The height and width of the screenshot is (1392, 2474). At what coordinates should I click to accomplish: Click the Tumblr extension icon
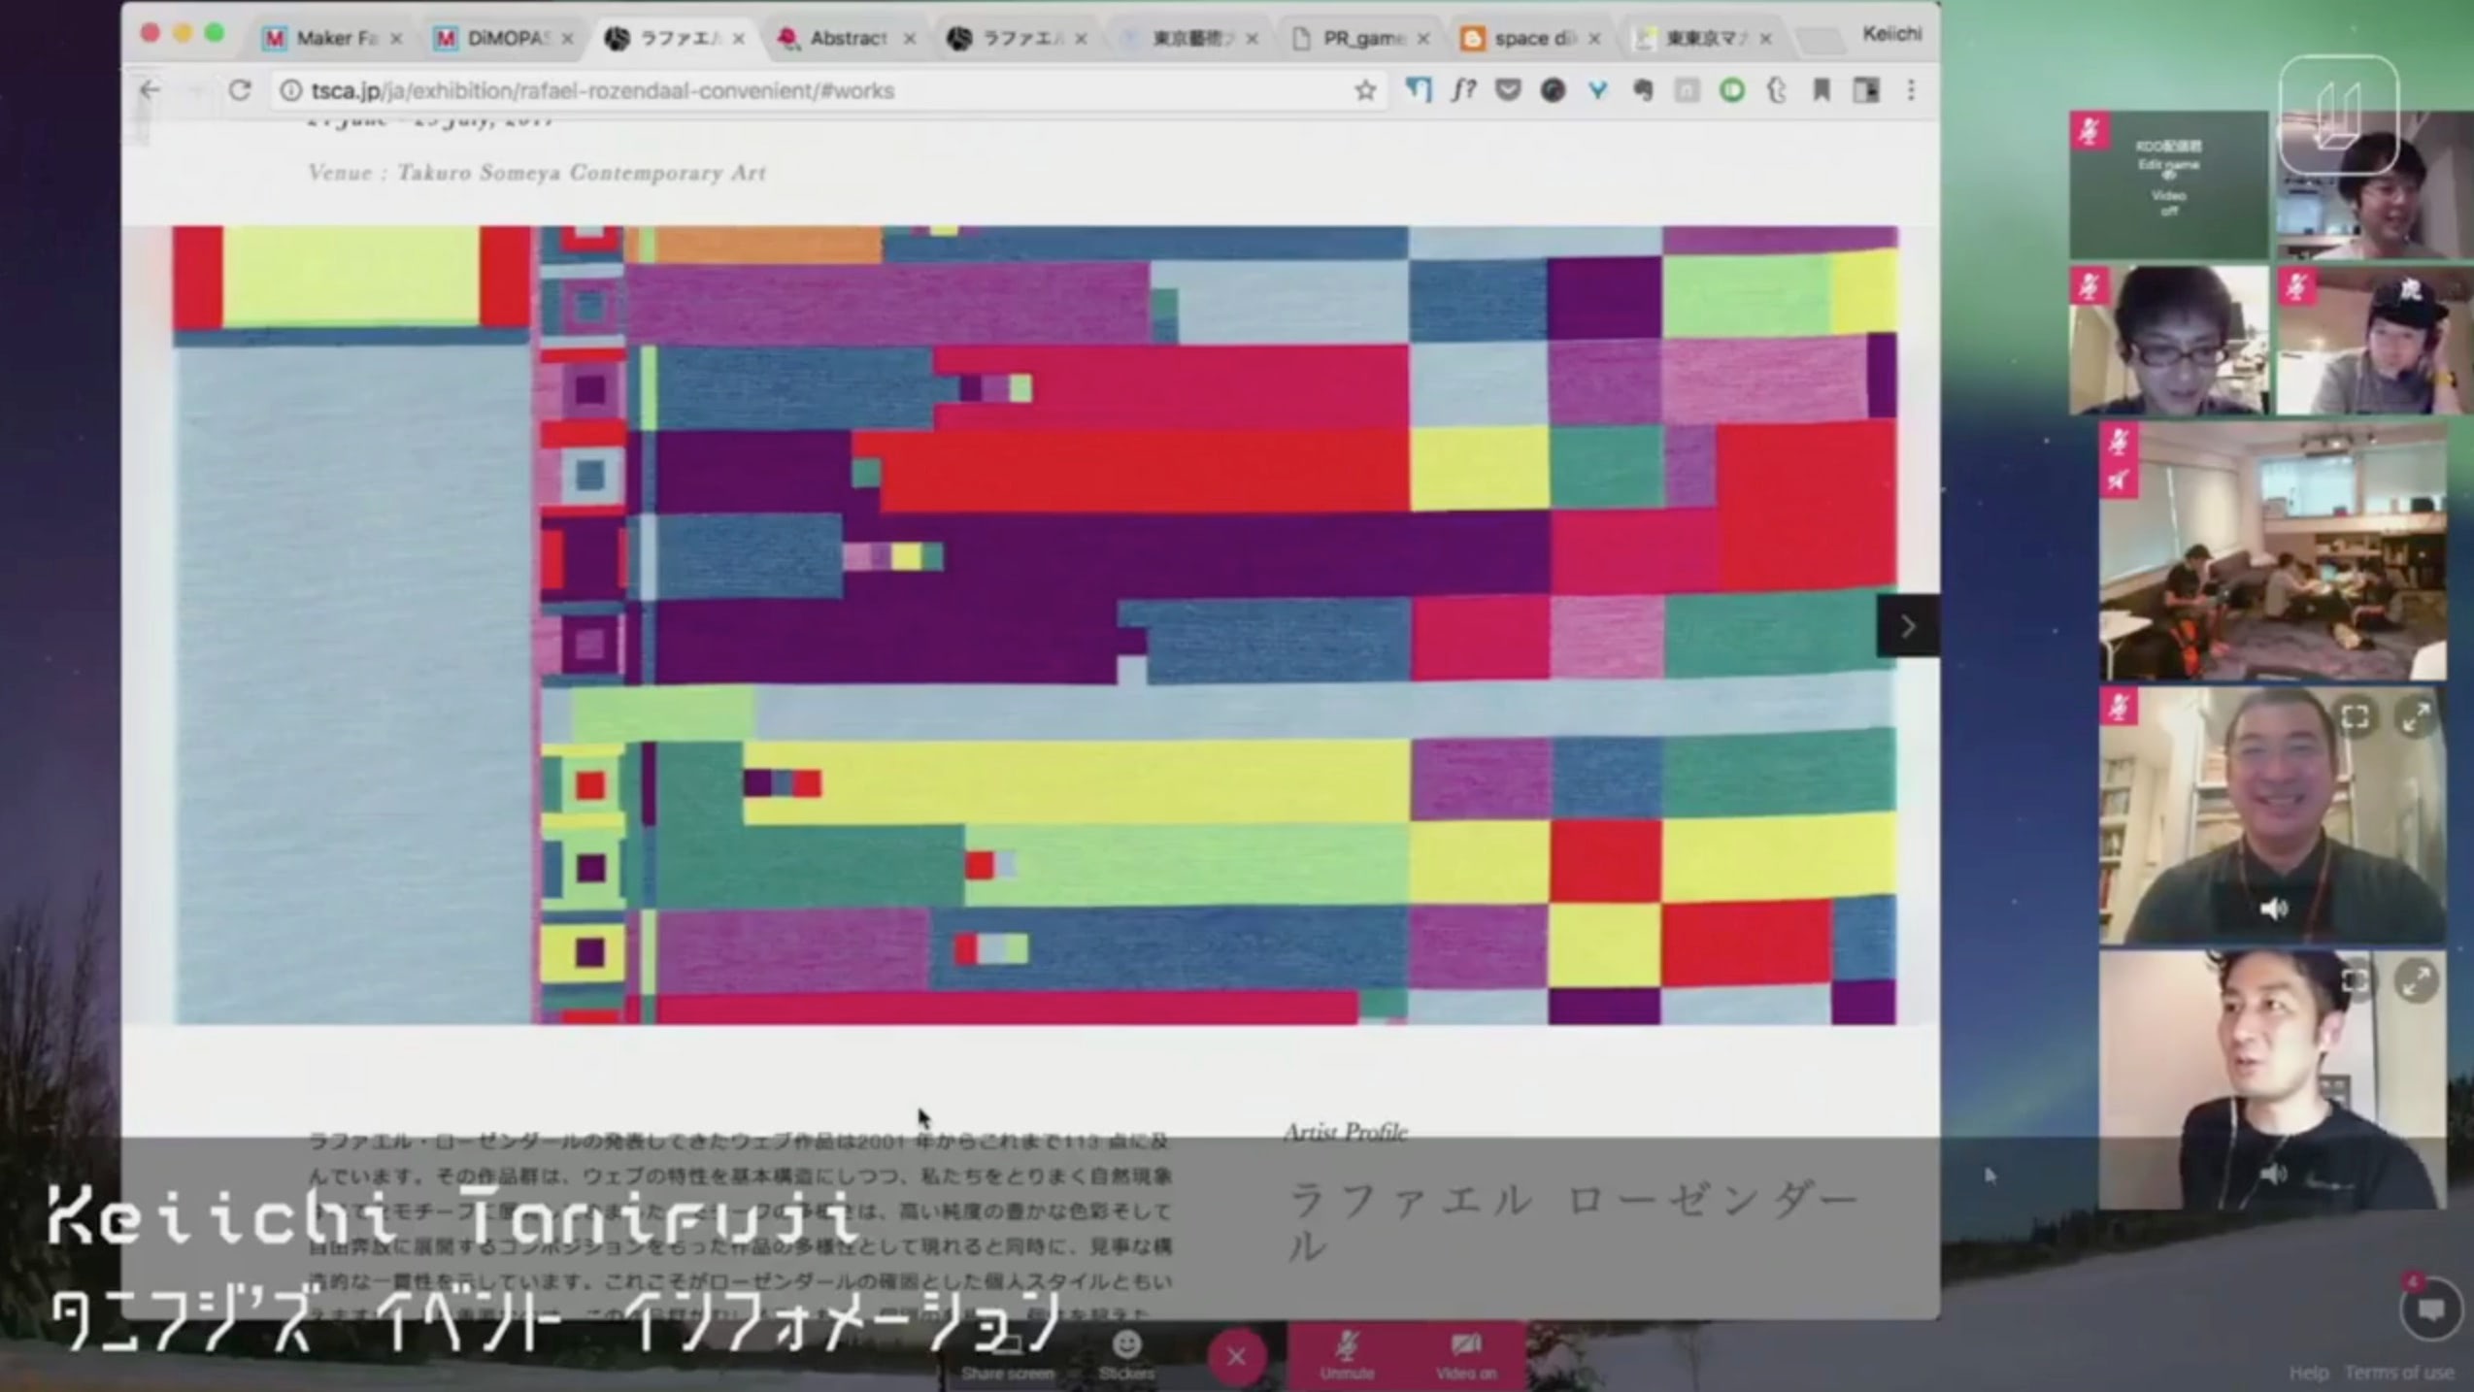[x=1777, y=91]
